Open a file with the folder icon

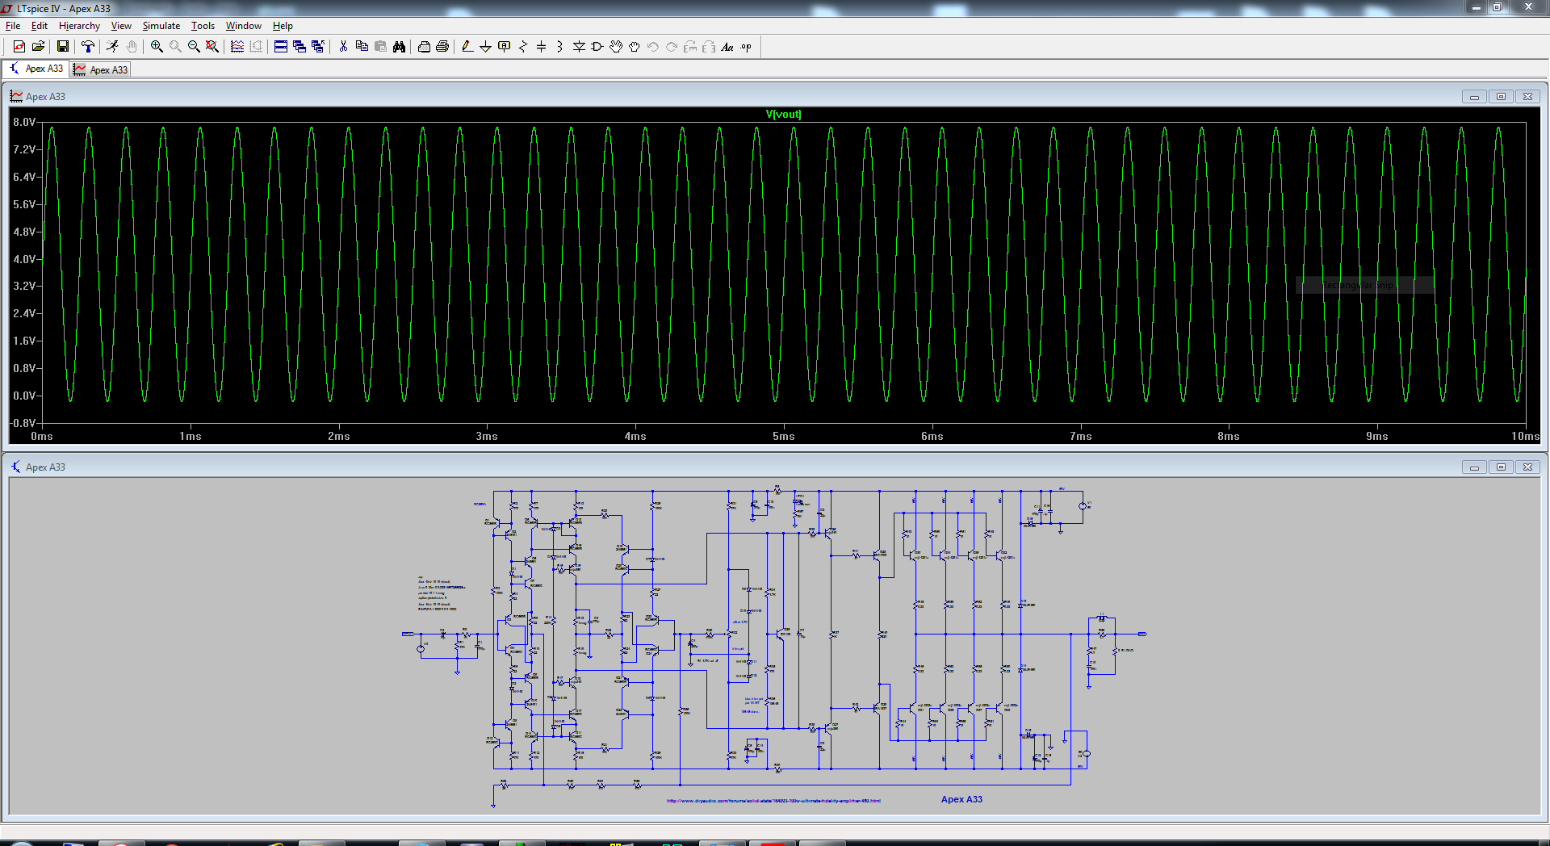tap(38, 47)
